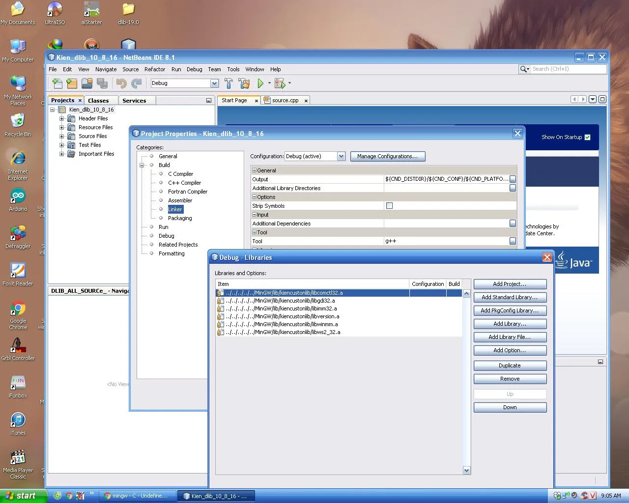Viewport: 629px width, 503px height.
Task: Click the New File toolbar icon
Action: click(x=57, y=84)
